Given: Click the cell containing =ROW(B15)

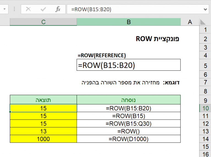Looking at the screenshot, I should (x=129, y=116).
